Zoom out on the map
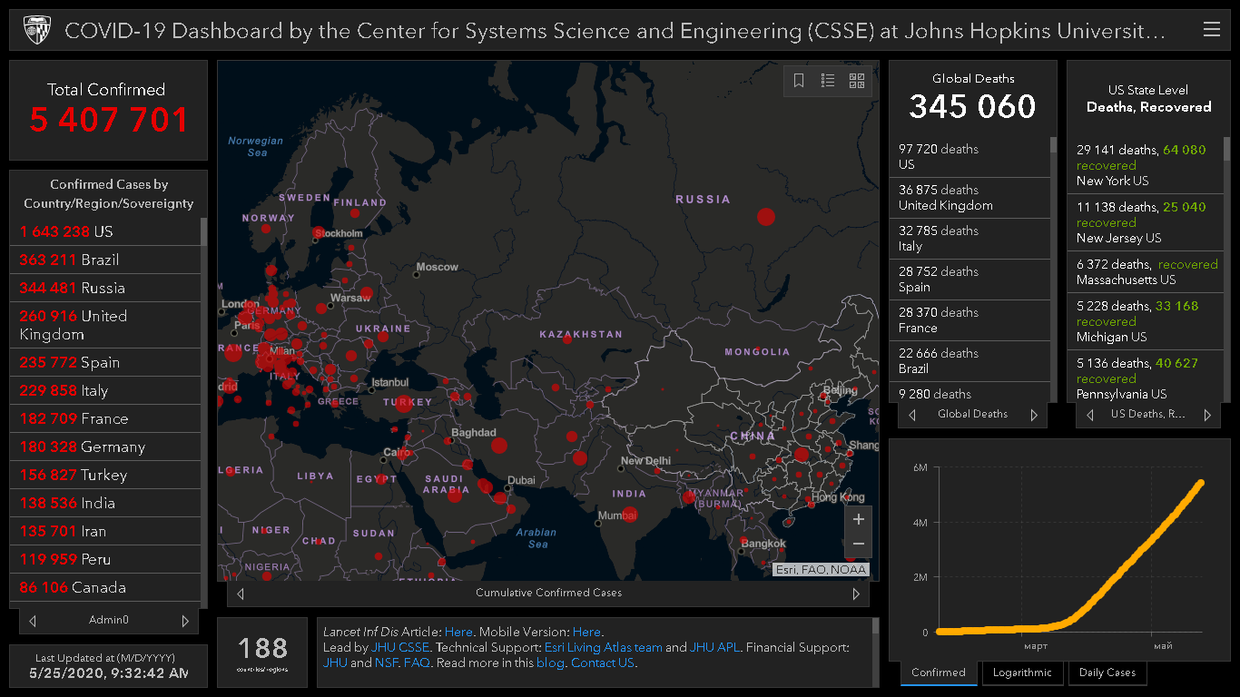The width and height of the screenshot is (1240, 697). pyautogui.click(x=858, y=545)
